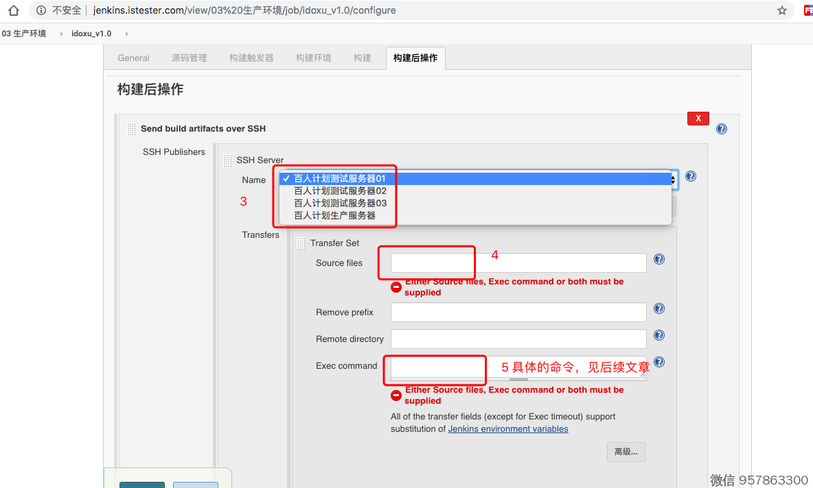
Task: Open help icon next to SSH Server Name
Action: 691,176
